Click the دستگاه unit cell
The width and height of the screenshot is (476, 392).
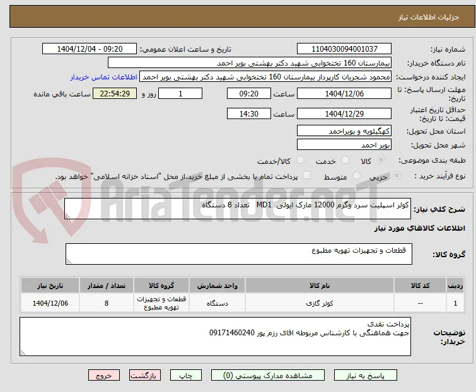click(x=217, y=303)
